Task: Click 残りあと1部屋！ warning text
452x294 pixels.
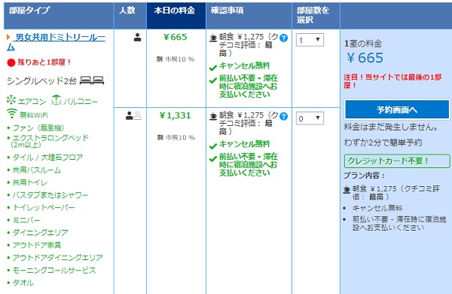Action: click(x=44, y=62)
